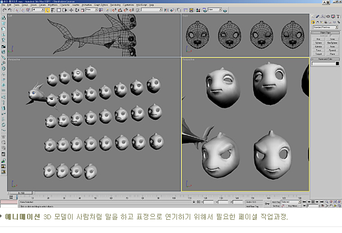The image size is (342, 233).
Task: Click the Redo arrow in main toolbar
Action: point(10,10)
